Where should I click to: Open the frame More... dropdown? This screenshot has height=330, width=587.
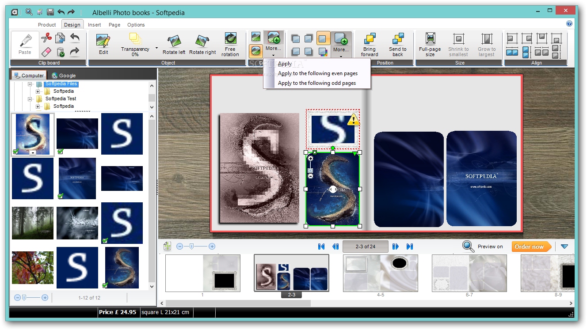tap(273, 44)
